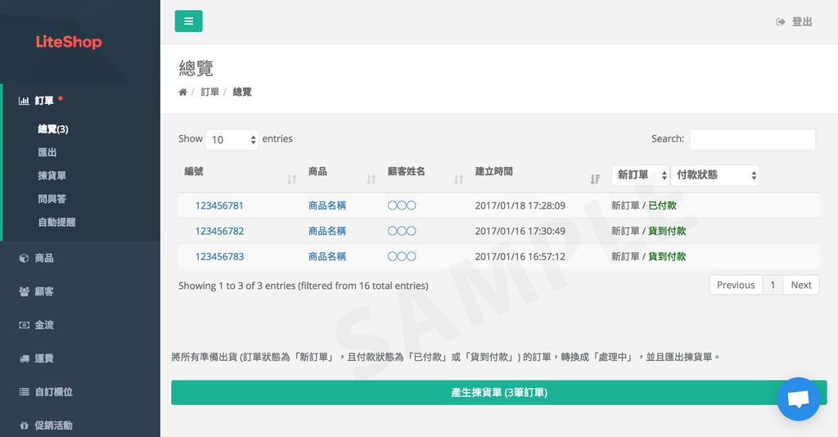Click 商品名稱 link for order 123456782
Screen dimensions: 838x437
(x=327, y=231)
